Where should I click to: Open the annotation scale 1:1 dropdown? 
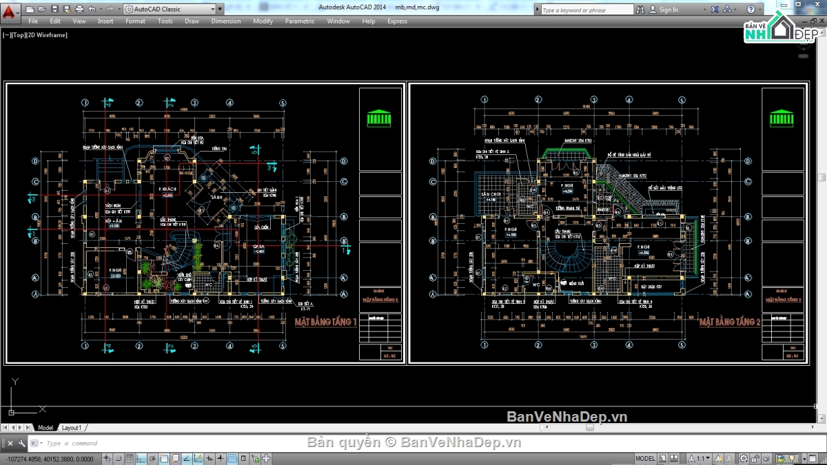(701, 459)
